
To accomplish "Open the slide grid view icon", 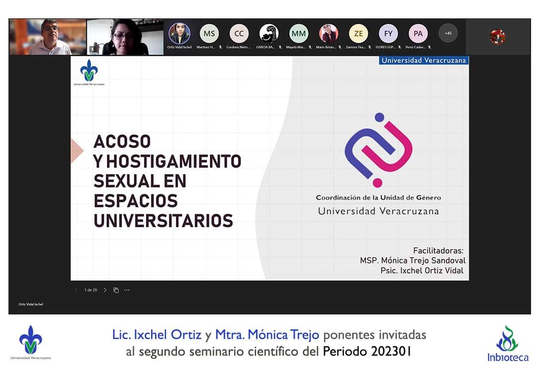I will 116,290.
